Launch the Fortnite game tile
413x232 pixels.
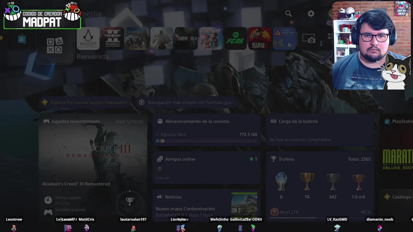pyautogui.click(x=211, y=38)
